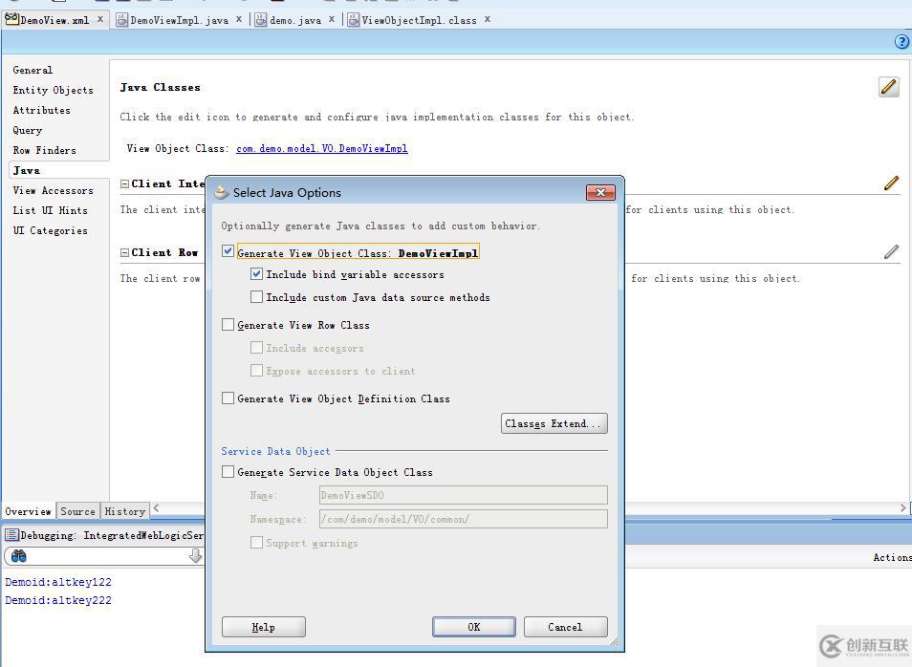Click the Classes Extend button
Image resolution: width=912 pixels, height=667 pixels.
554,423
